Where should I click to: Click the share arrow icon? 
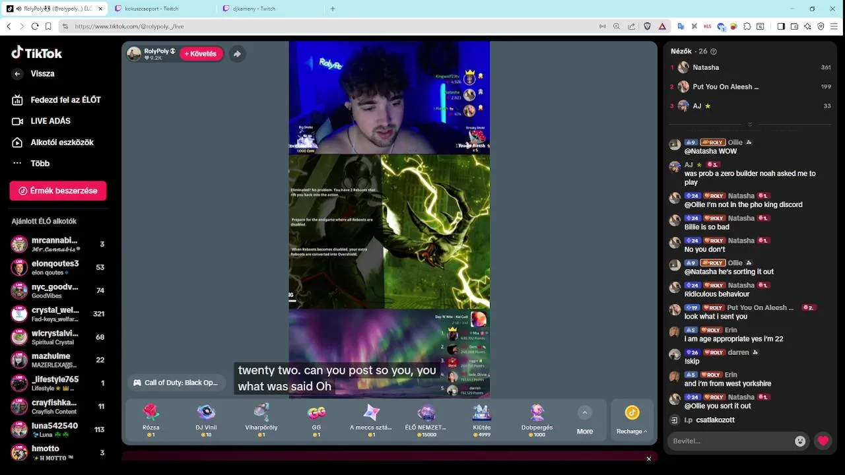[237, 54]
